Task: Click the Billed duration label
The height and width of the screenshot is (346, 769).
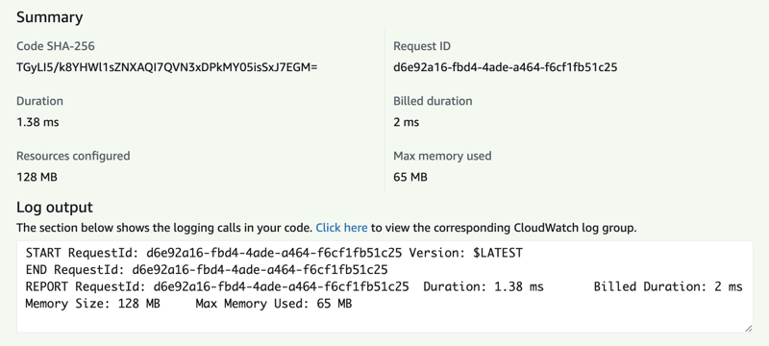Action: pyautogui.click(x=433, y=101)
